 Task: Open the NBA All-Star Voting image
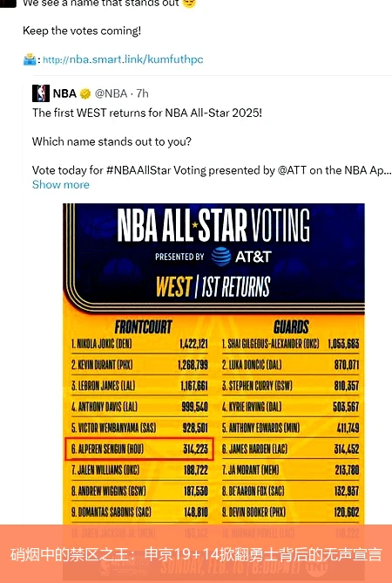pos(213,392)
